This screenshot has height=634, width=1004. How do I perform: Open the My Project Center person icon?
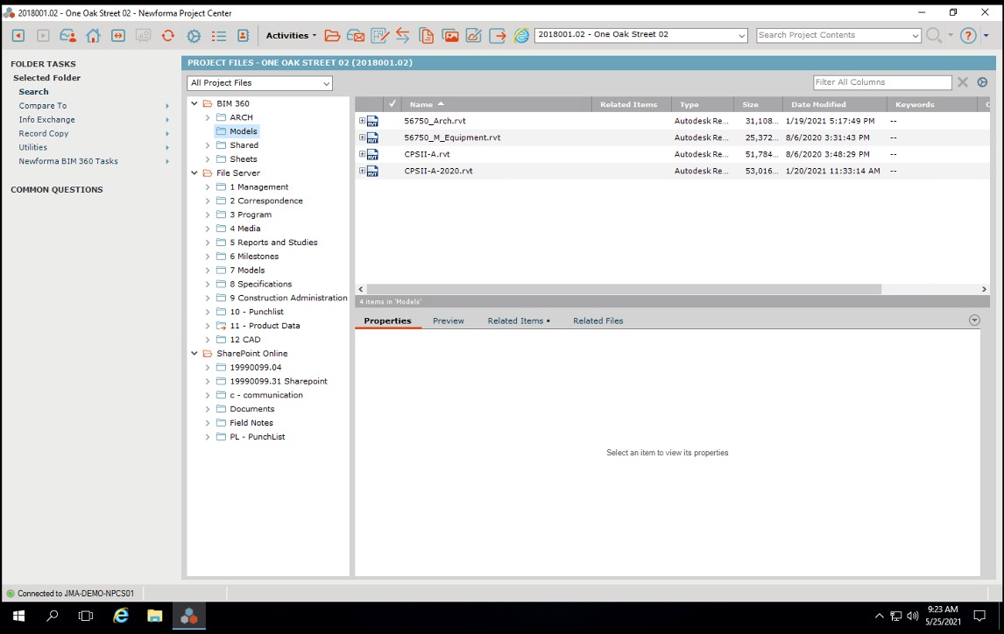tap(67, 36)
